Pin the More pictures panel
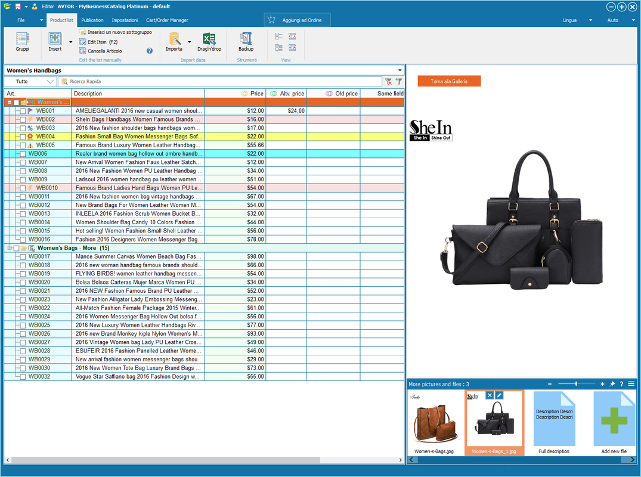The width and height of the screenshot is (641, 477). (612, 384)
